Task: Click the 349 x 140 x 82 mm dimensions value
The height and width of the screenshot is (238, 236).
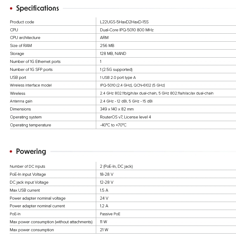Action: point(117,109)
